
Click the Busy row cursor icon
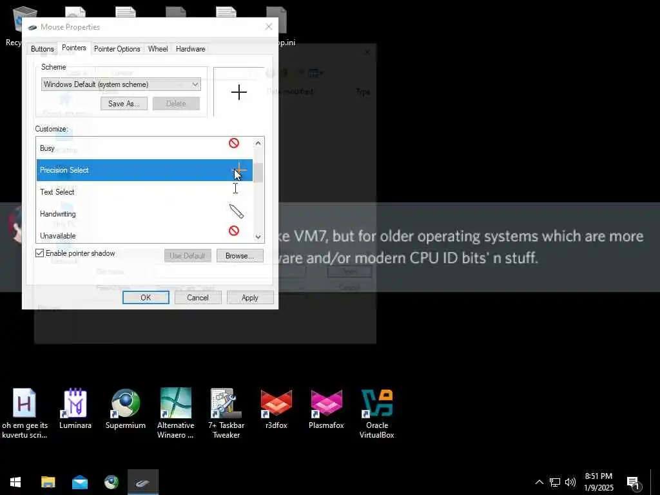234,143
